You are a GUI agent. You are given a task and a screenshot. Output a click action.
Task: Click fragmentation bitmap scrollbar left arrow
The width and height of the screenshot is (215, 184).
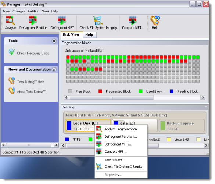pos(67,97)
